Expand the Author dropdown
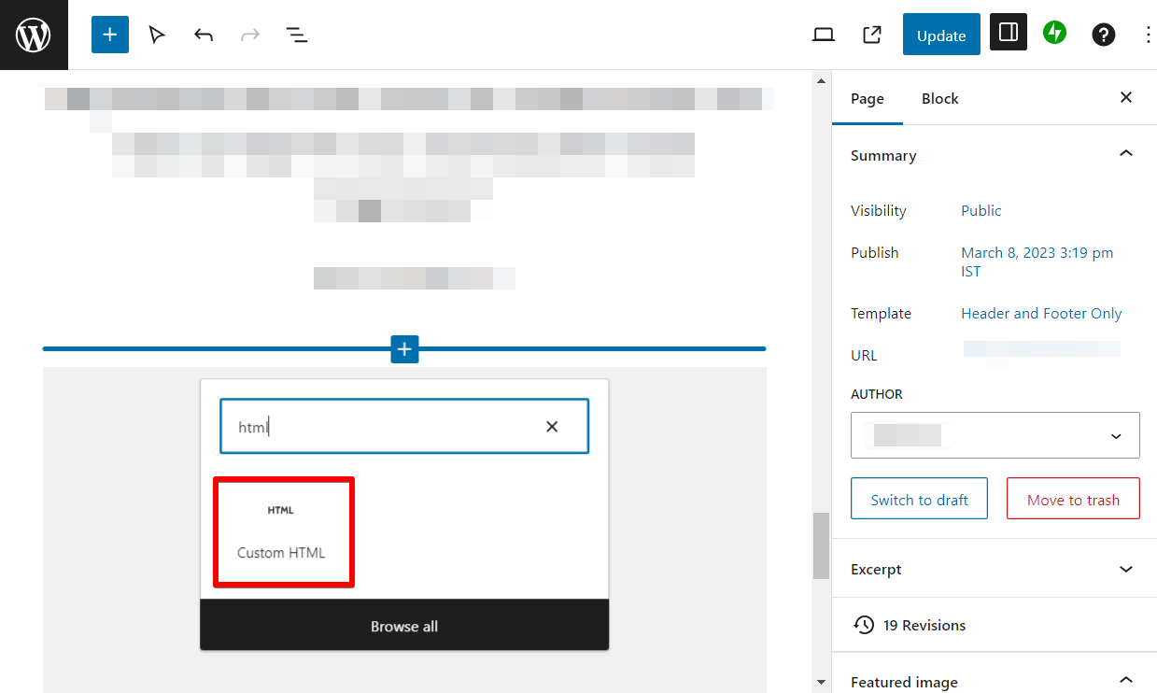Image resolution: width=1157 pixels, height=693 pixels. (1115, 435)
